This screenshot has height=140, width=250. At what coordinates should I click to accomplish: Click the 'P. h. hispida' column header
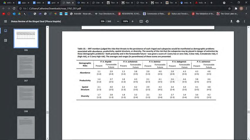(x=106, y=62)
